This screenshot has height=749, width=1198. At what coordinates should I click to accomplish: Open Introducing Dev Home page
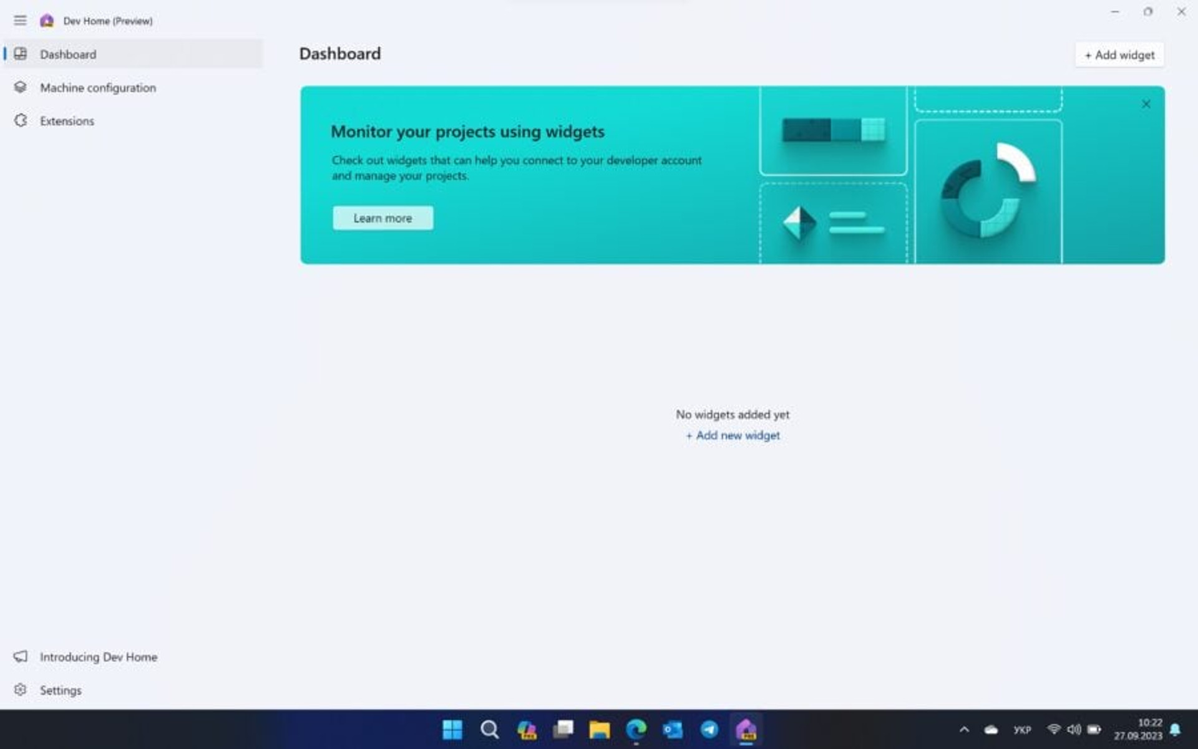click(x=133, y=657)
